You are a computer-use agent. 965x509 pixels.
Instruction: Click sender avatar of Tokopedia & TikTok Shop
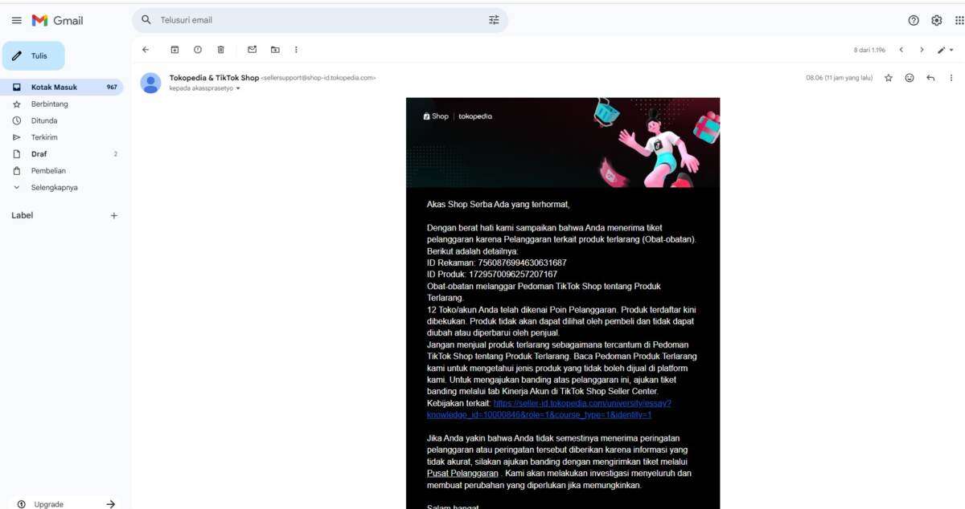[150, 83]
